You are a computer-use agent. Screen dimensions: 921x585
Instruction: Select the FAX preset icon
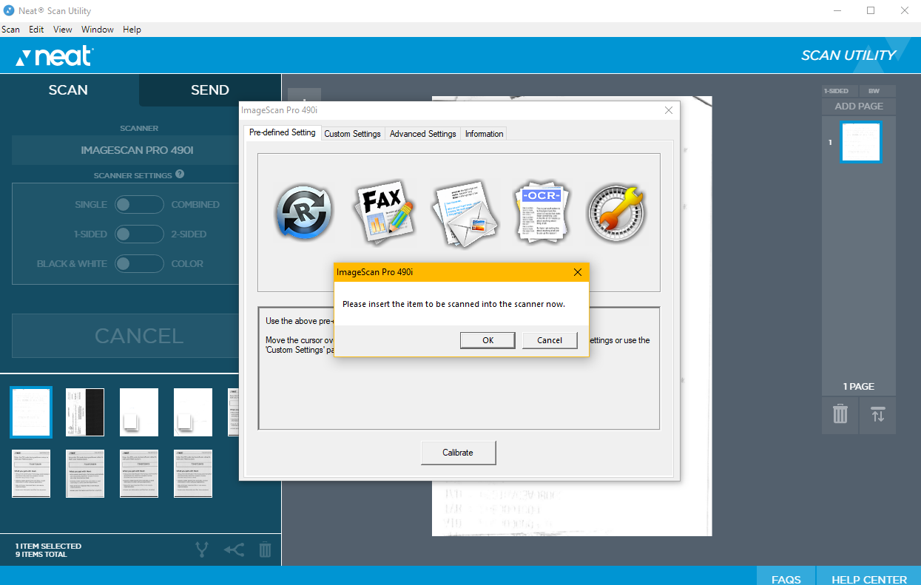[x=383, y=212]
